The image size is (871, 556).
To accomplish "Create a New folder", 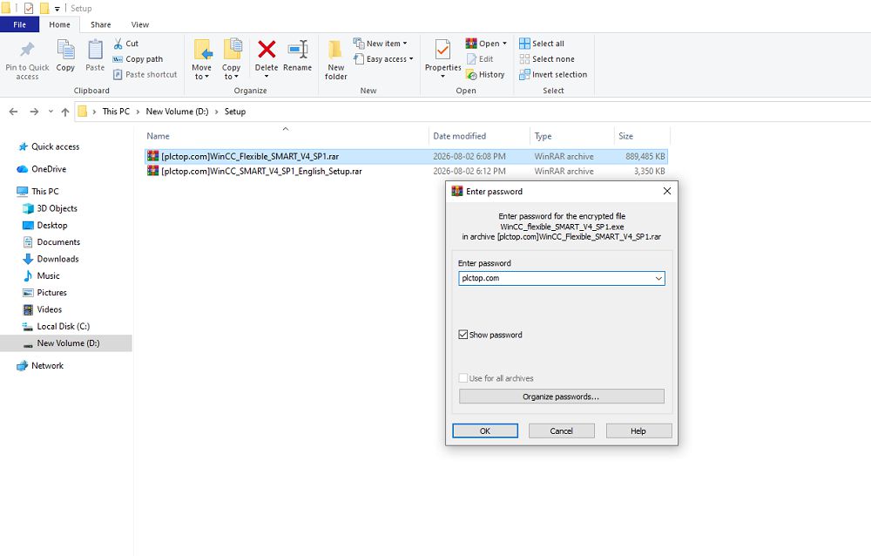I will point(335,59).
